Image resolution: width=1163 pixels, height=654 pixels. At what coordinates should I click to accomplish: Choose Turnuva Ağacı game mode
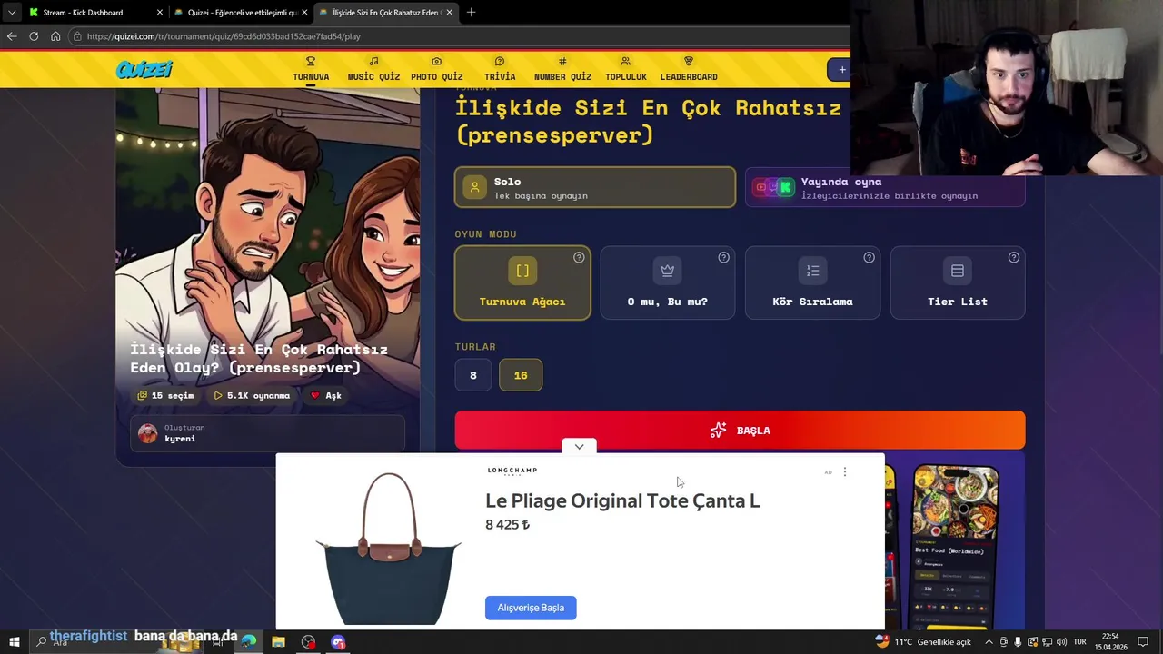point(522,282)
